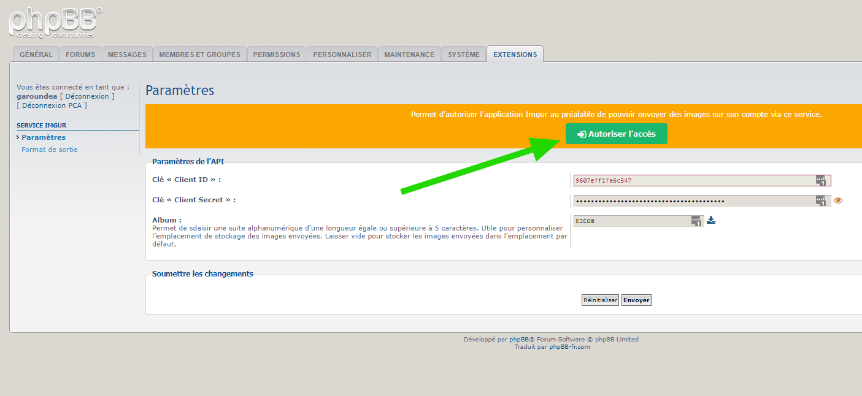The height and width of the screenshot is (396, 862).
Task: Open Format de sortie in sidebar
Action: click(50, 150)
